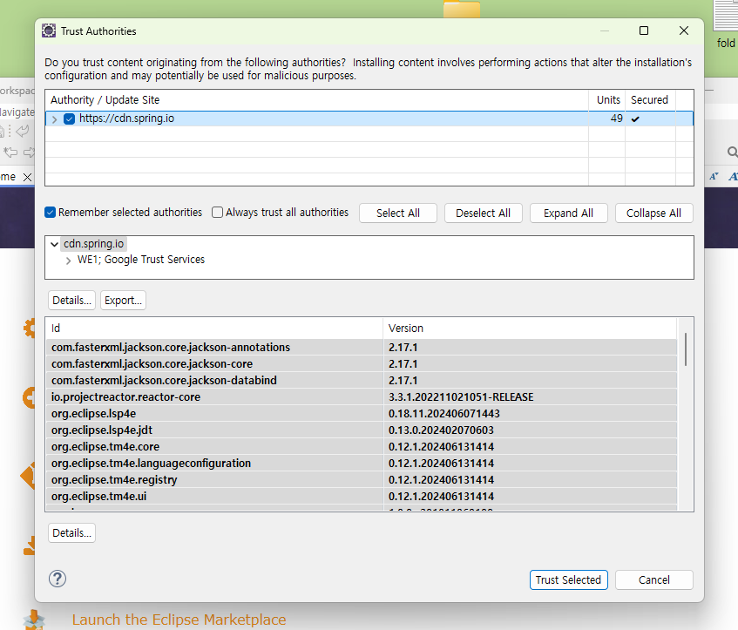Click the https://cdn.spring.io authority text

pyautogui.click(x=126, y=119)
